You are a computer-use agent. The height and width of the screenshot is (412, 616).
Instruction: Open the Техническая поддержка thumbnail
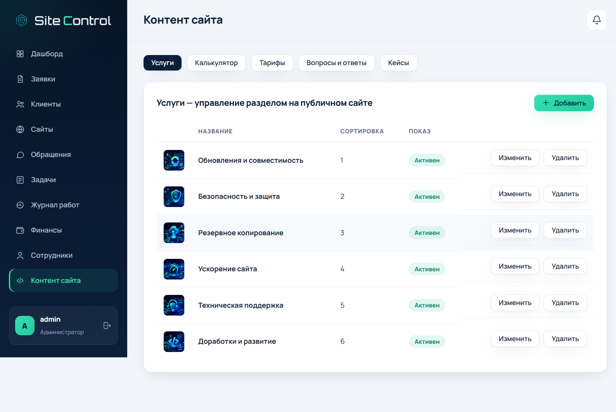click(174, 305)
